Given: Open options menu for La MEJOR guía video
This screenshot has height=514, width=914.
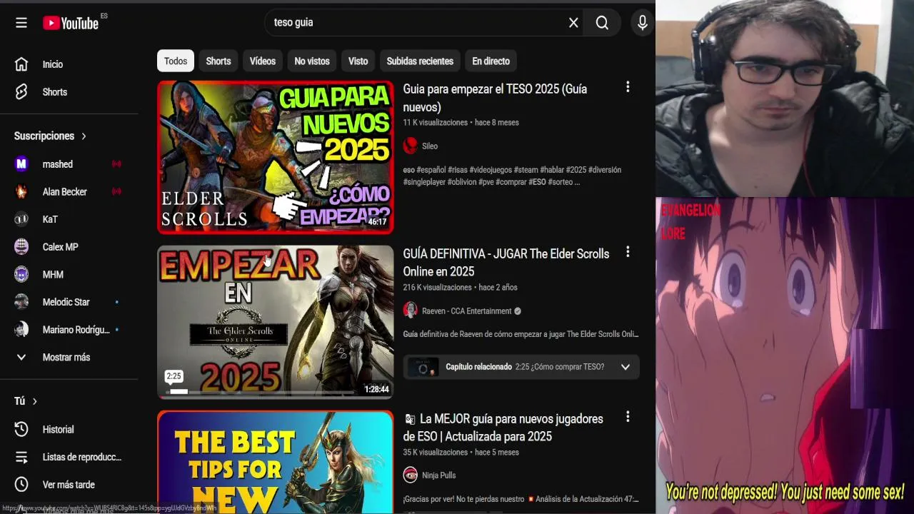Looking at the screenshot, I should point(628,417).
